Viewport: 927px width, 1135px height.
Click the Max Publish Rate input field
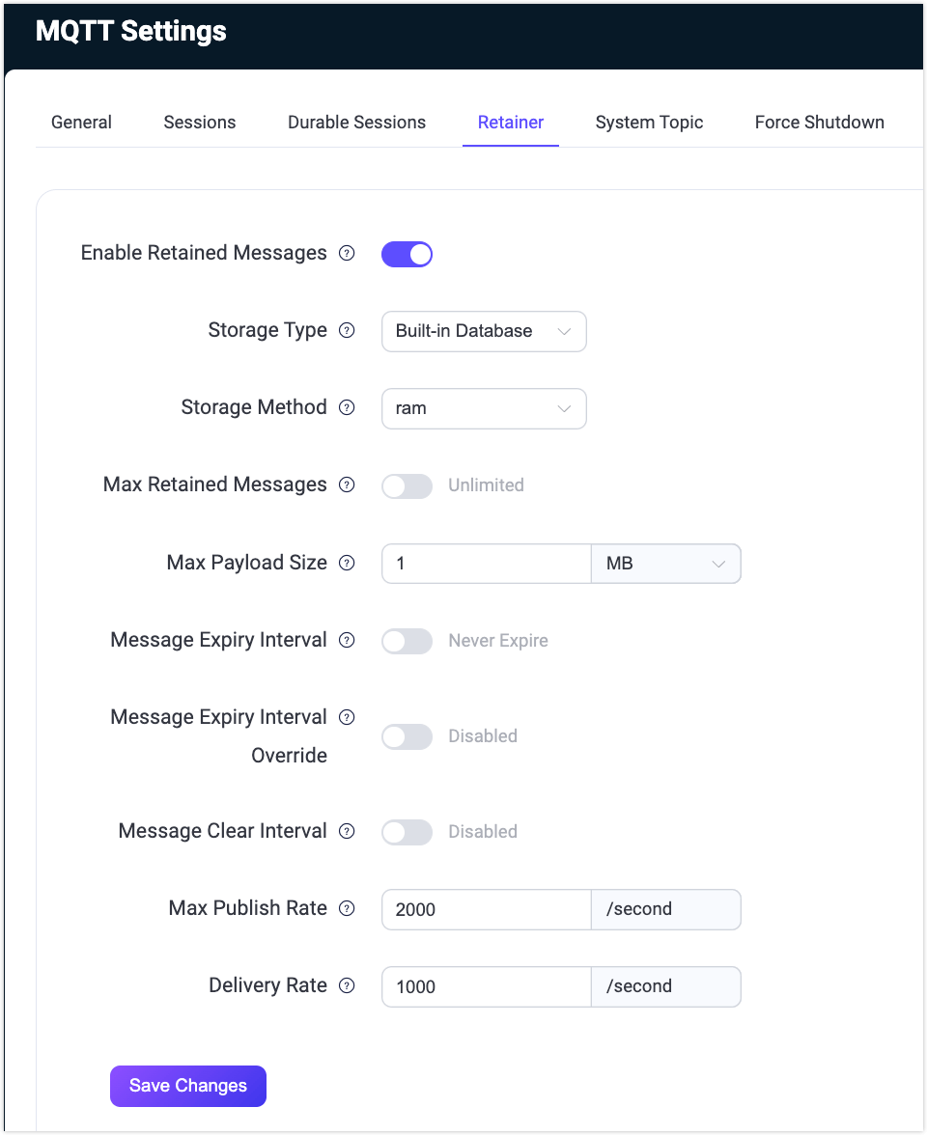click(x=486, y=909)
